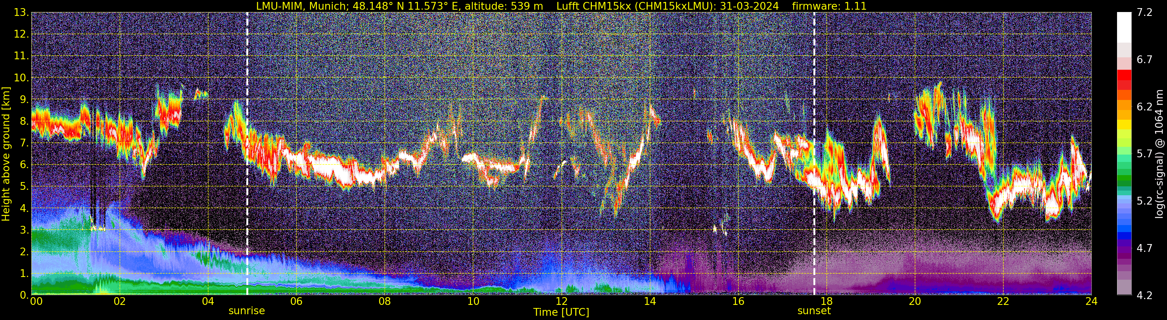
Task: Click the sunset dashed vertical line marker
Action: 814,154
